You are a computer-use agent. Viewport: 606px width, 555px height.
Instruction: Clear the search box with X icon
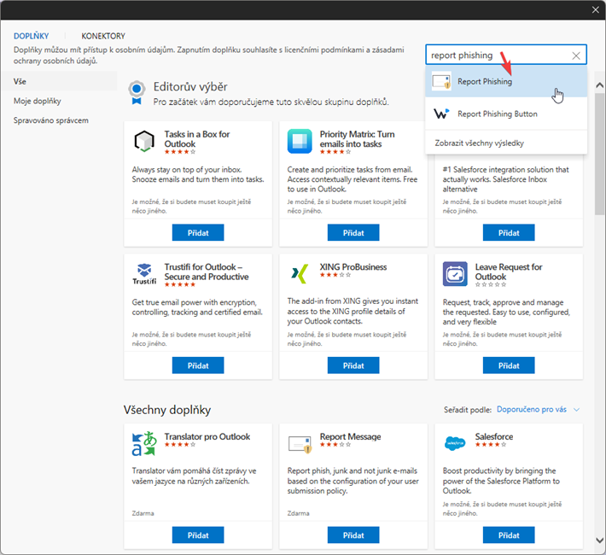point(576,55)
